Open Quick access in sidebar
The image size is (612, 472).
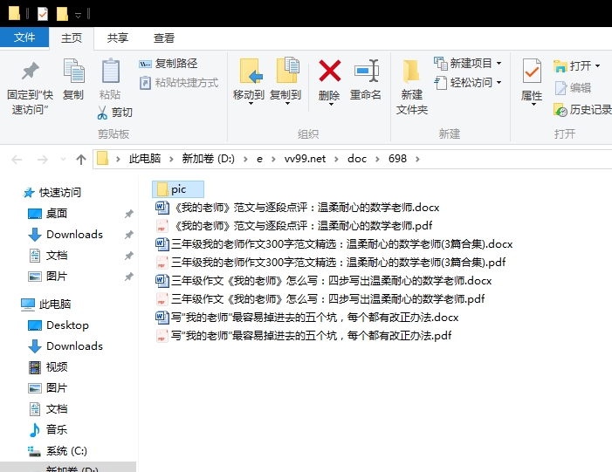point(52,192)
